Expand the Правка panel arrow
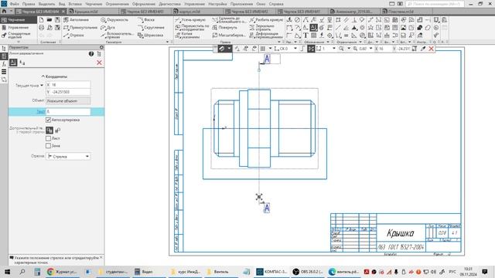Image resolution: width=495 pixels, height=278 pixels. click(x=279, y=42)
